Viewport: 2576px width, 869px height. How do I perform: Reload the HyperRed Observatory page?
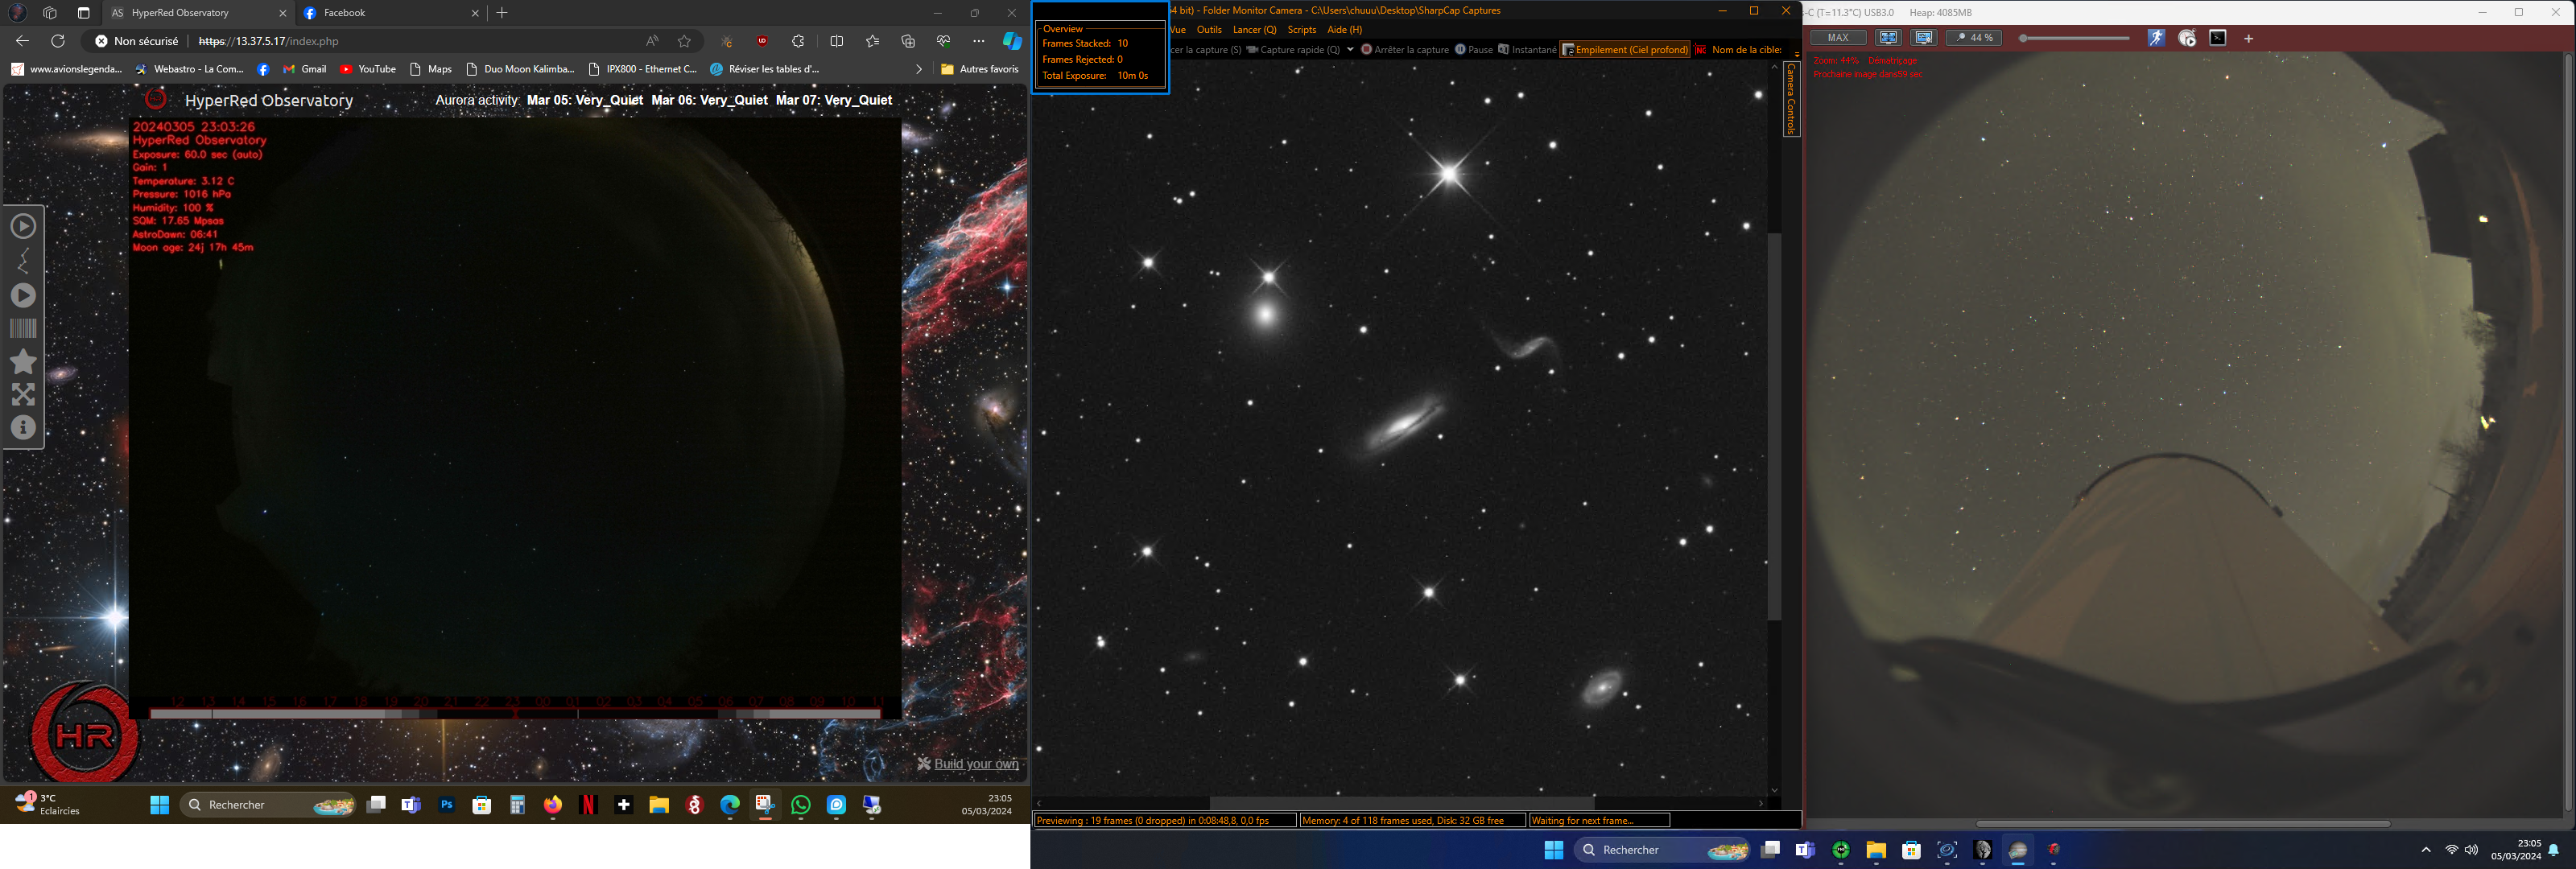click(x=58, y=41)
